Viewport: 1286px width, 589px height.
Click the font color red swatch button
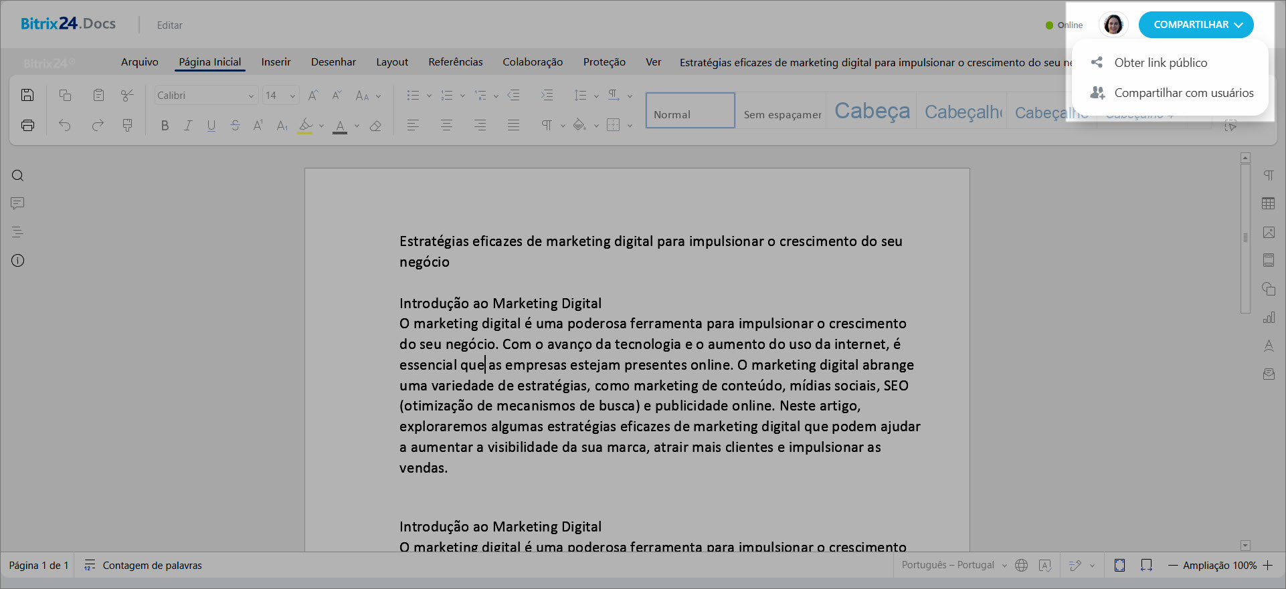pyautogui.click(x=340, y=125)
